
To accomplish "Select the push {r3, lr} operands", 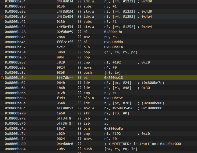I will click(x=112, y=73).
